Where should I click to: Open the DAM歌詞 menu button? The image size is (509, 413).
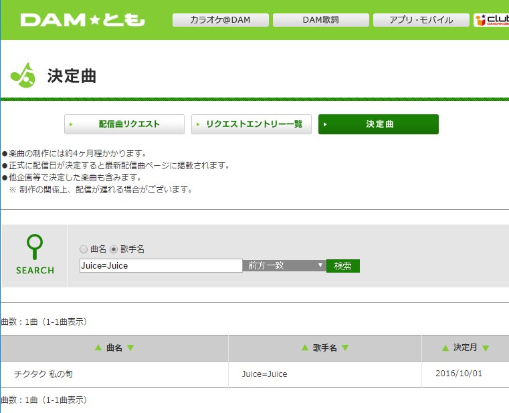pos(321,20)
